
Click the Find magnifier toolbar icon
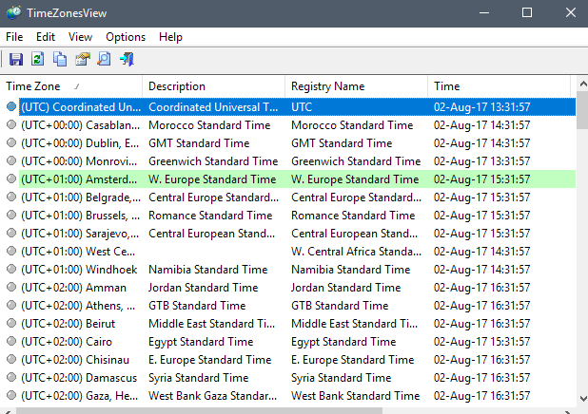tap(105, 59)
